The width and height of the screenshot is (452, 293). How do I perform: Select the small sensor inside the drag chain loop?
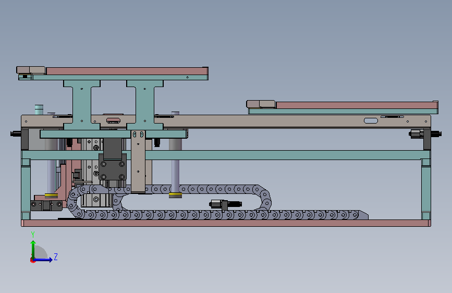point(225,204)
